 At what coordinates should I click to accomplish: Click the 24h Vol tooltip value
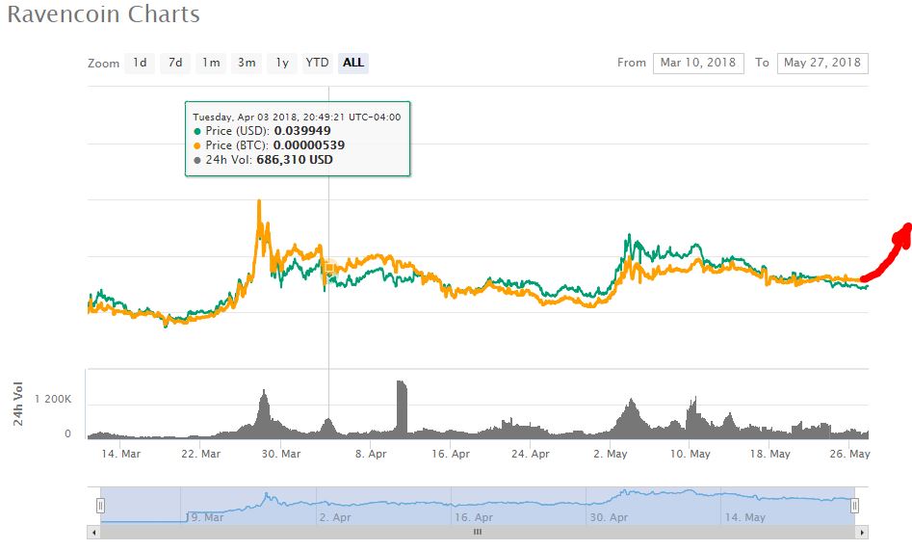295,160
